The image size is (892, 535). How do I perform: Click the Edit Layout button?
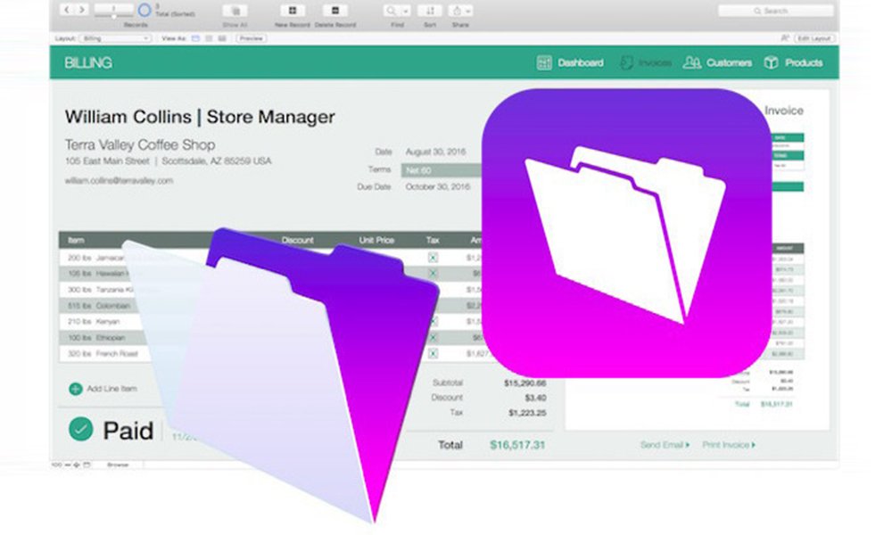click(814, 38)
